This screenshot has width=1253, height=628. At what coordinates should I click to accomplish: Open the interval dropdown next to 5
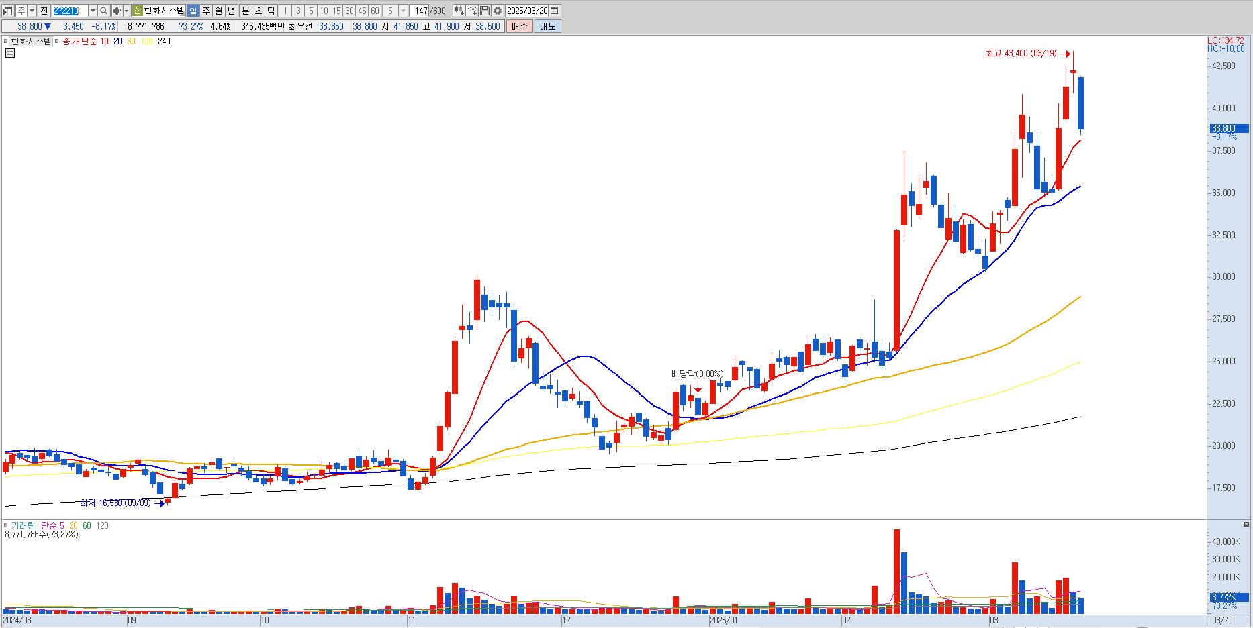coord(403,11)
